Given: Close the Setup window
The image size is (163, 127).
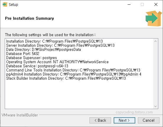Looking at the screenshot, I should [156, 4].
